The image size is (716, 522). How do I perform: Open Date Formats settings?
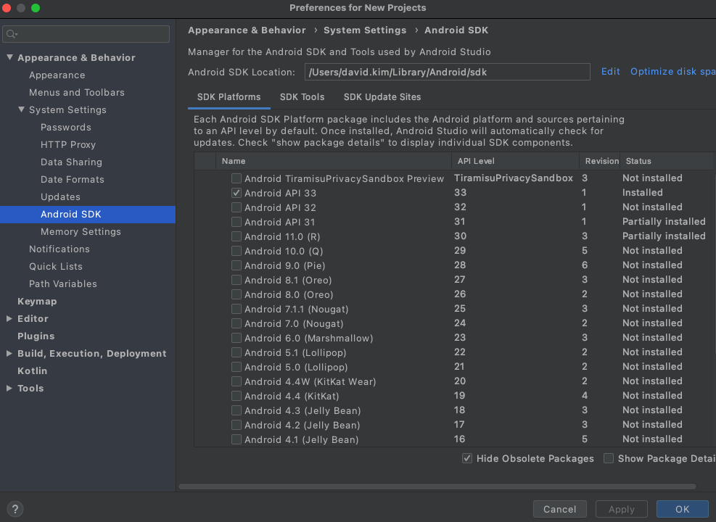point(72,179)
